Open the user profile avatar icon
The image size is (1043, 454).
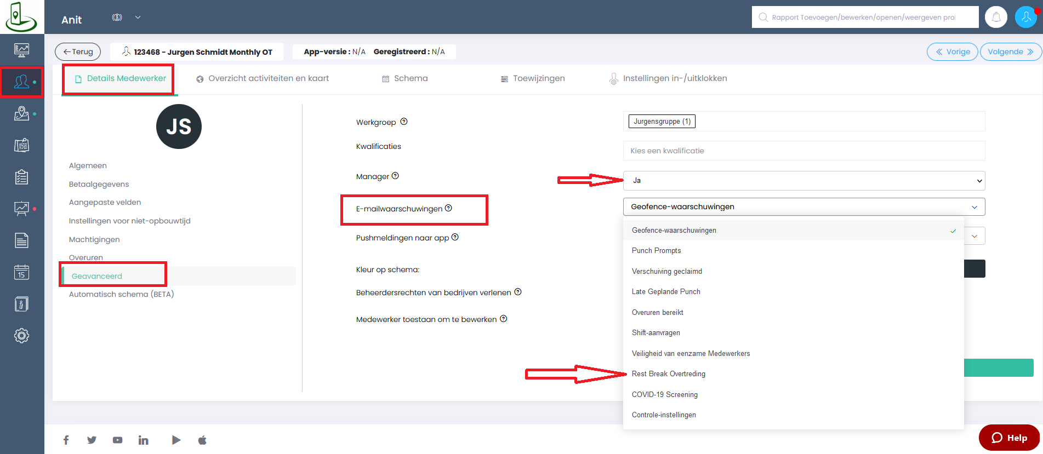click(x=1025, y=18)
